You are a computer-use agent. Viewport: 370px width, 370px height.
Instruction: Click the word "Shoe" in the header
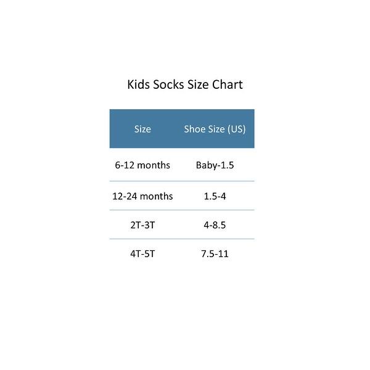[x=195, y=129]
